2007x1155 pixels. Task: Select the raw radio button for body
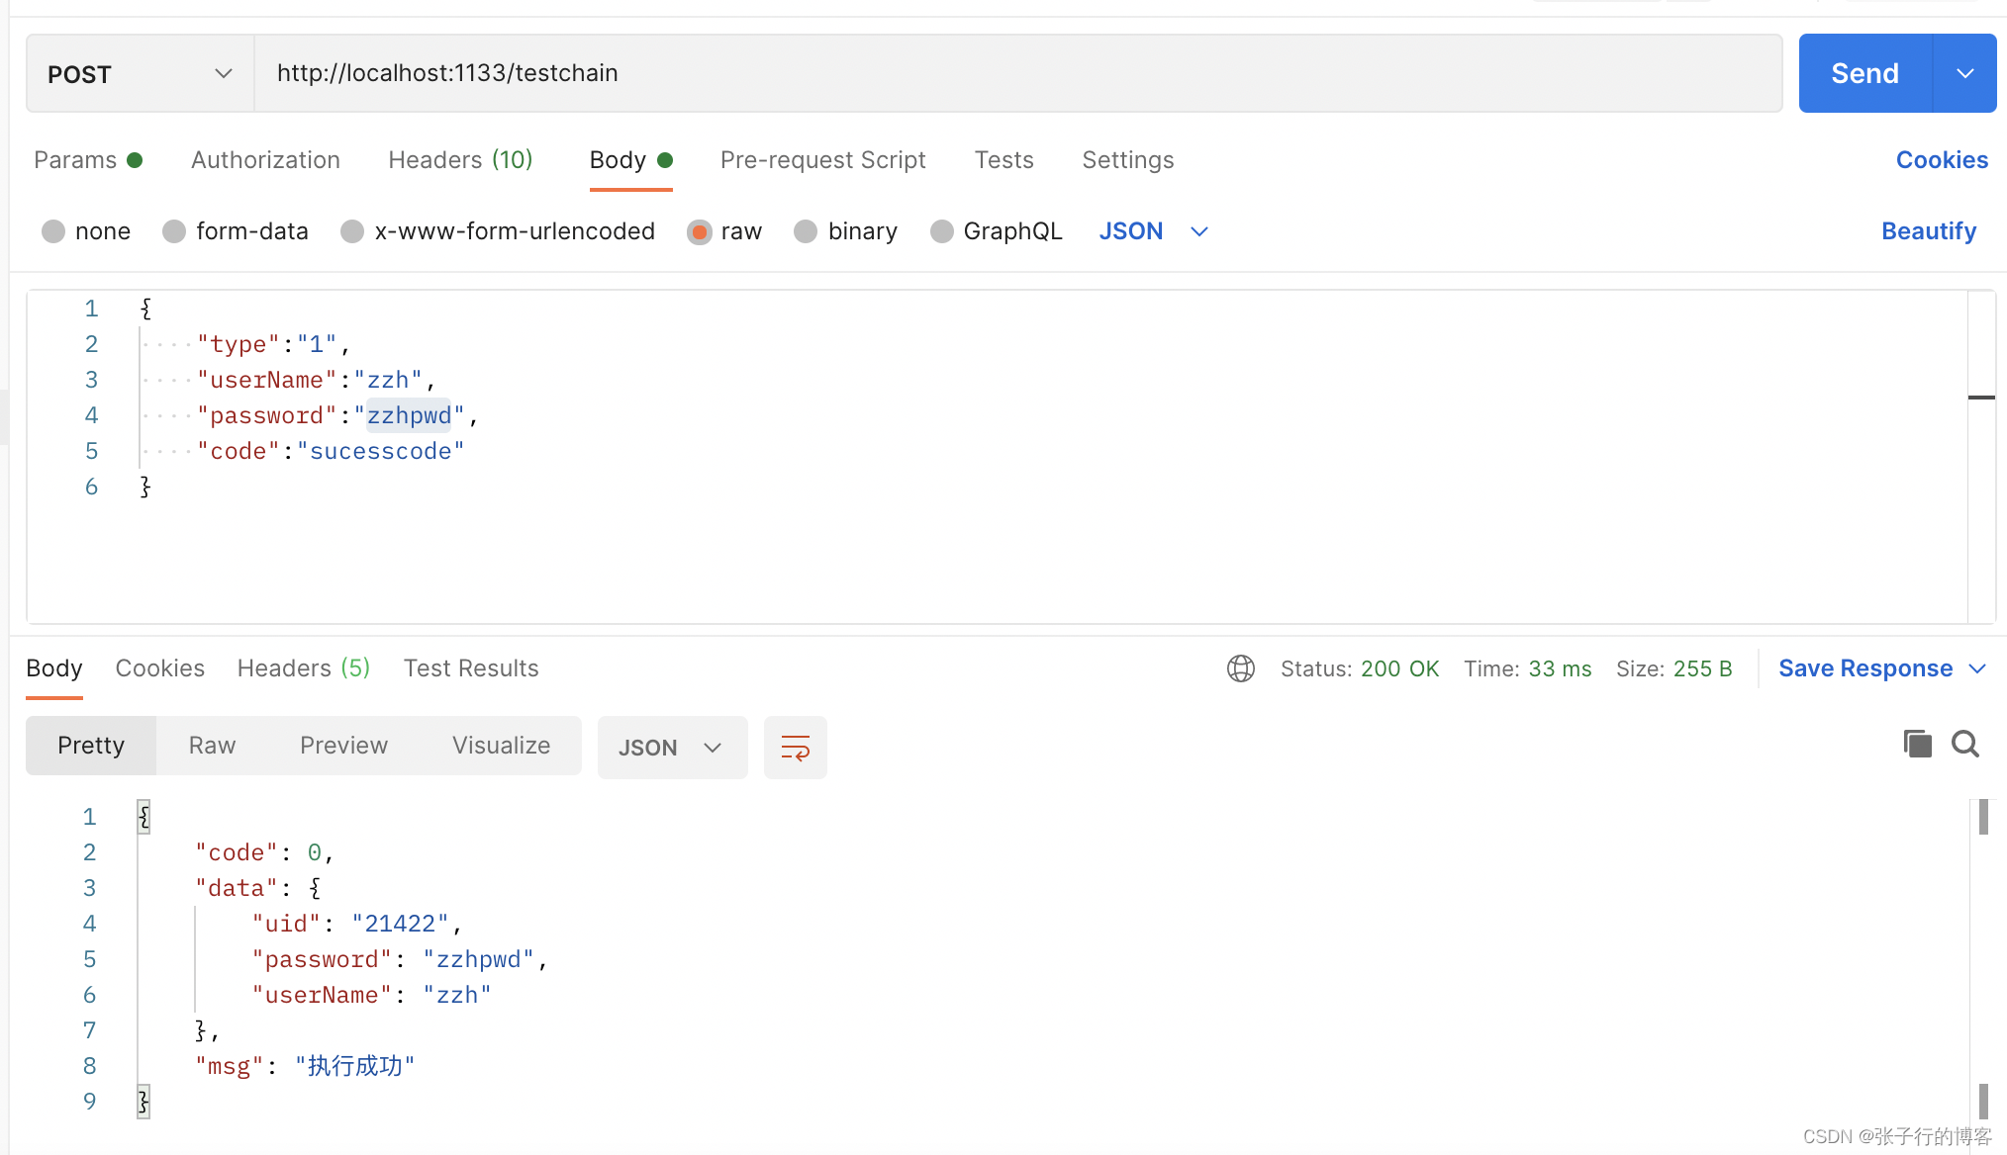point(698,231)
